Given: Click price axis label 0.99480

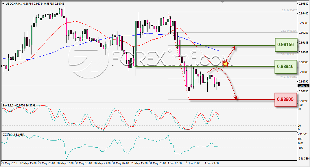Looking at the screenshot, I should pos(303,13).
